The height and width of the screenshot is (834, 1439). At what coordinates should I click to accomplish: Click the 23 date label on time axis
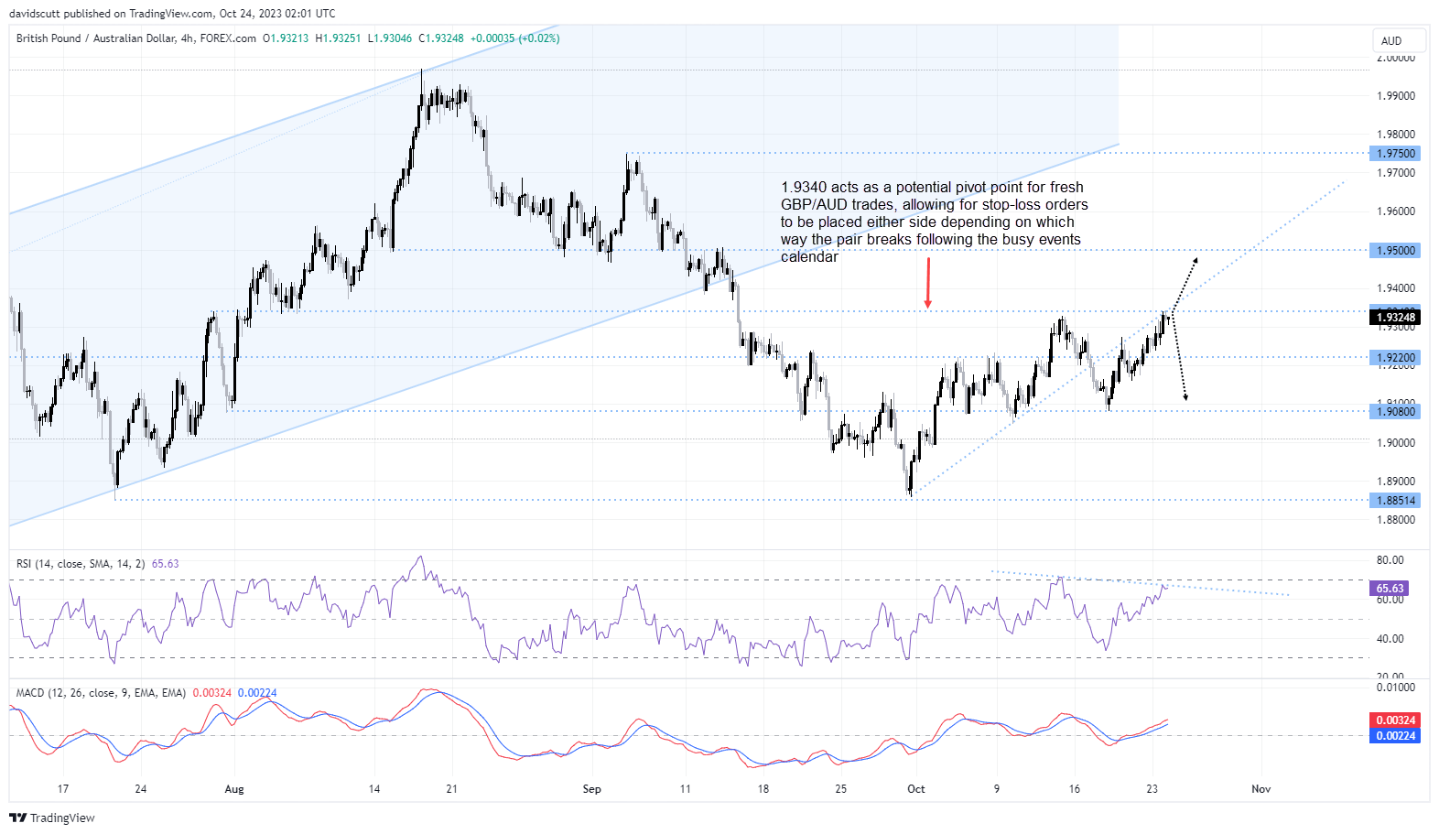coord(1152,789)
